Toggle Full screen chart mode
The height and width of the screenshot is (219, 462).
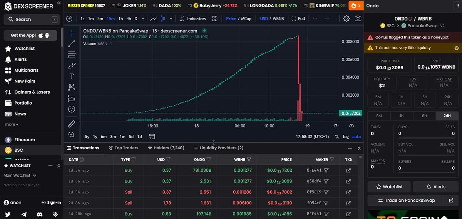(x=298, y=18)
